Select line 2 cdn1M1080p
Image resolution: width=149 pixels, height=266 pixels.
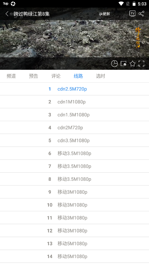74,102
